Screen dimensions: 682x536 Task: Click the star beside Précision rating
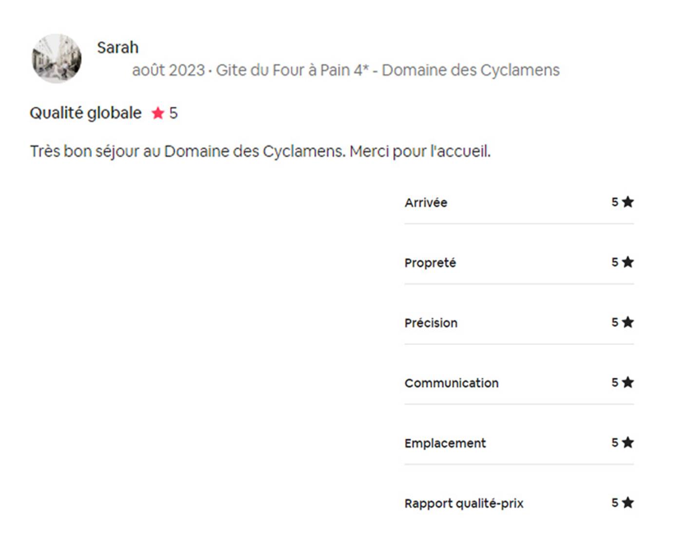628,322
